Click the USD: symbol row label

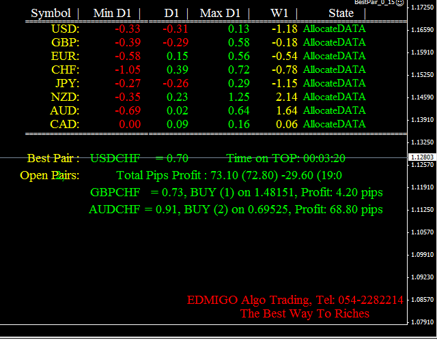click(x=66, y=29)
